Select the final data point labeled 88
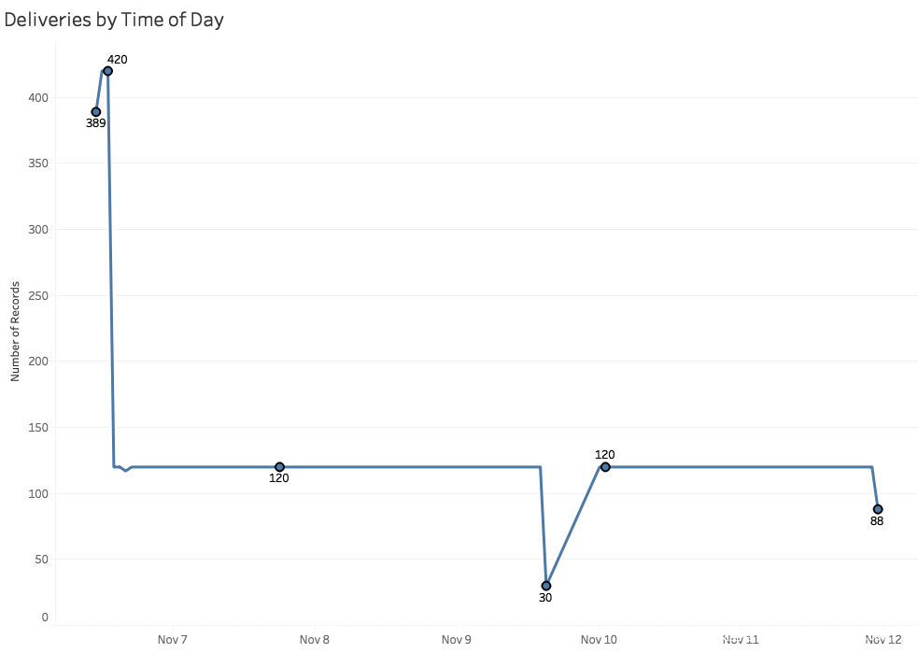This screenshot has height=653, width=918. 878,509
